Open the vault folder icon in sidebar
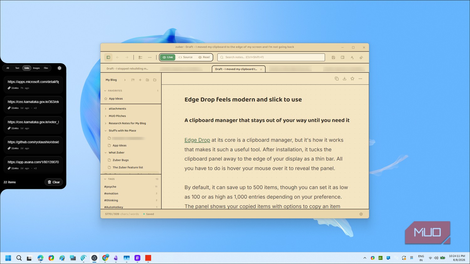The image size is (470, 264). 155,80
